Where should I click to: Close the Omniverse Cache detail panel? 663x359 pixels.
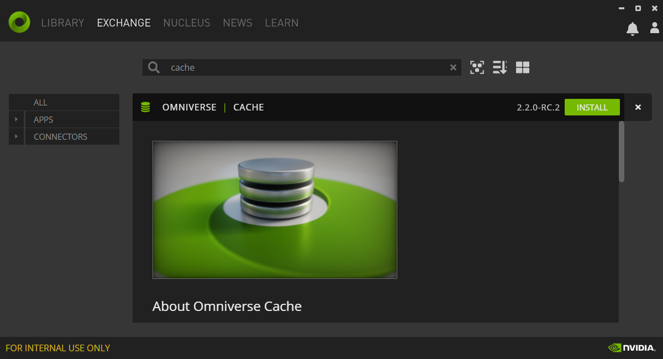(x=638, y=107)
